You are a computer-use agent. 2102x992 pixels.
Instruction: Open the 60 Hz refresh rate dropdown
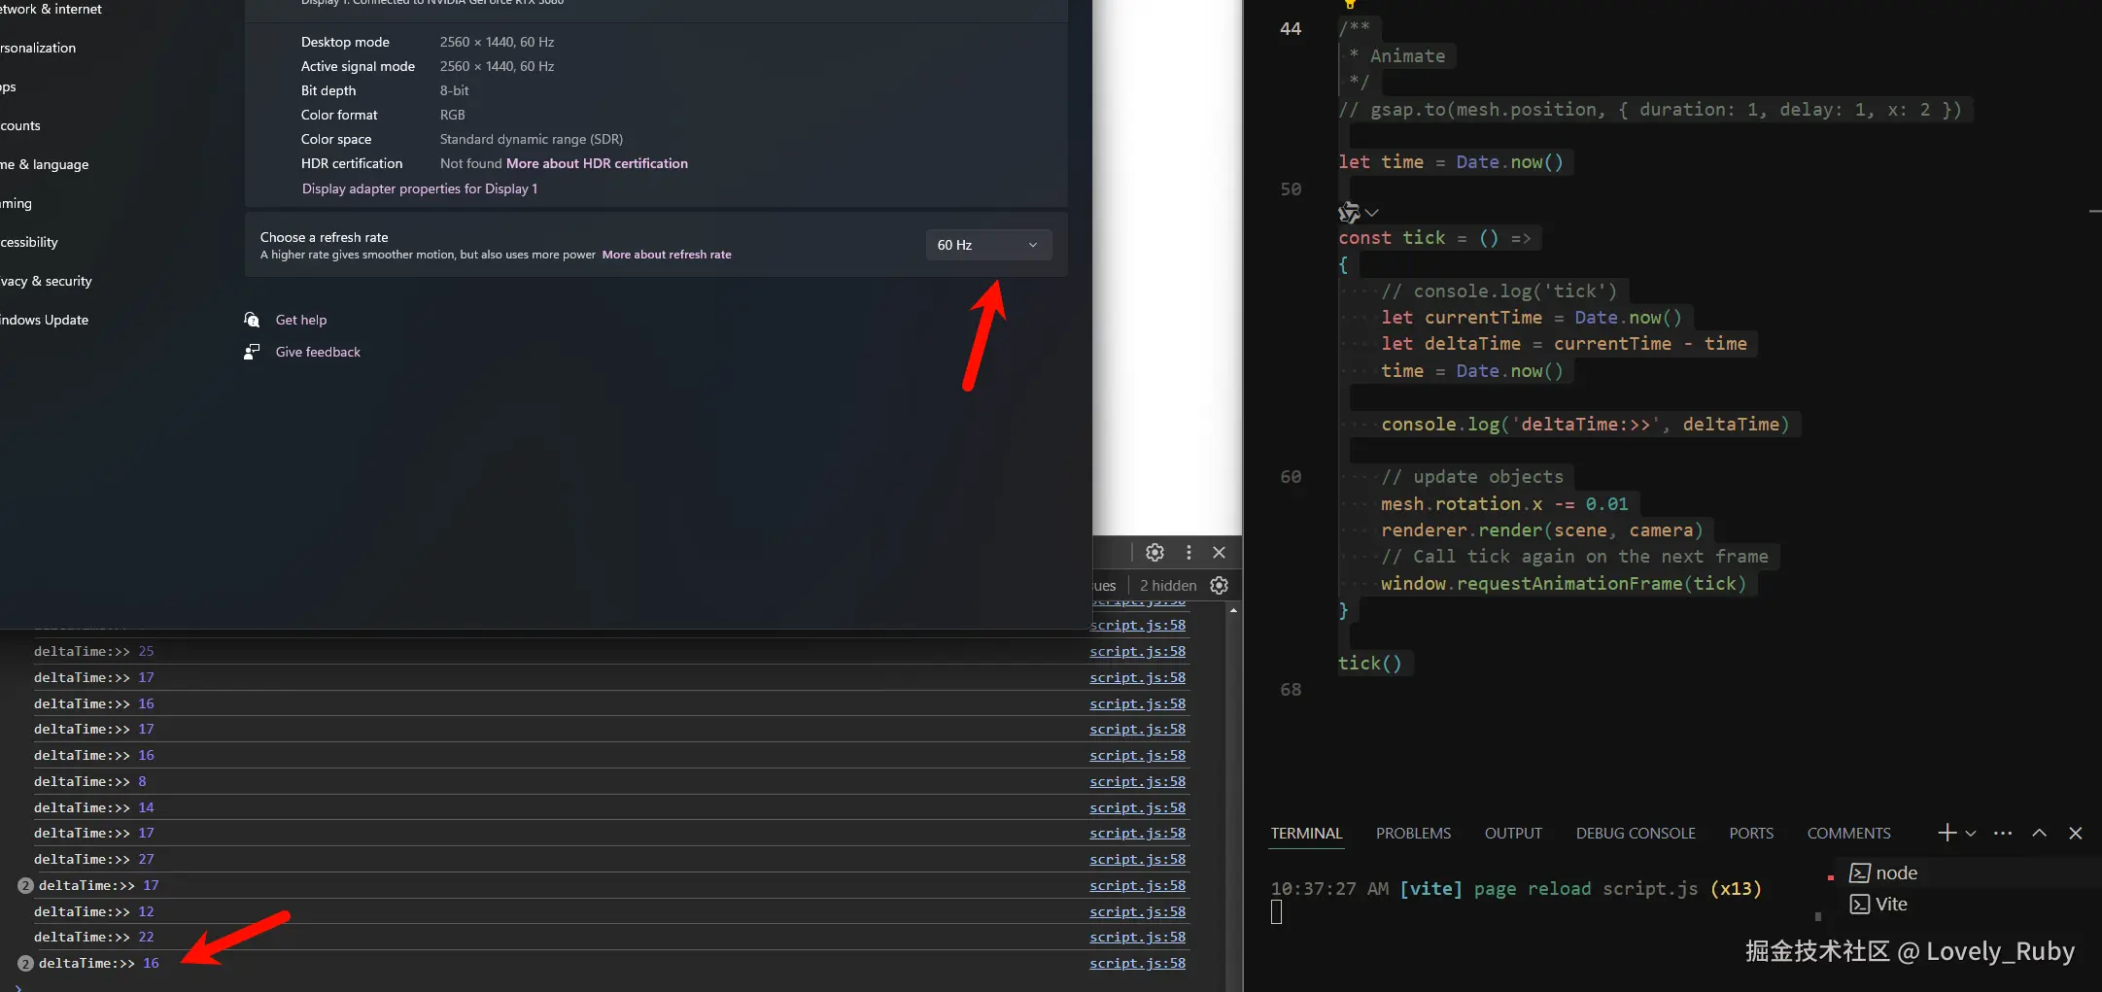coord(988,245)
